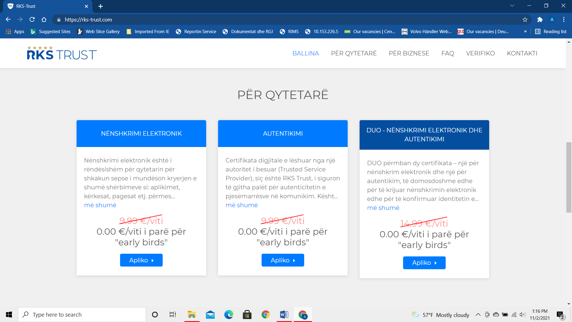
Task: Expand 'më shumë' under Autentikimi
Action: pyautogui.click(x=242, y=205)
